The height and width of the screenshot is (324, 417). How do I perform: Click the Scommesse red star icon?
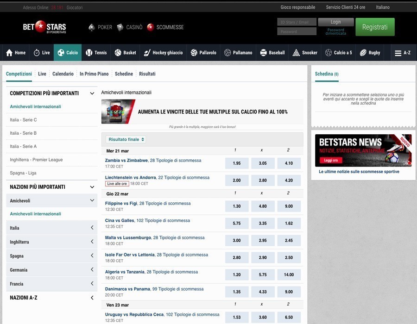(151, 27)
